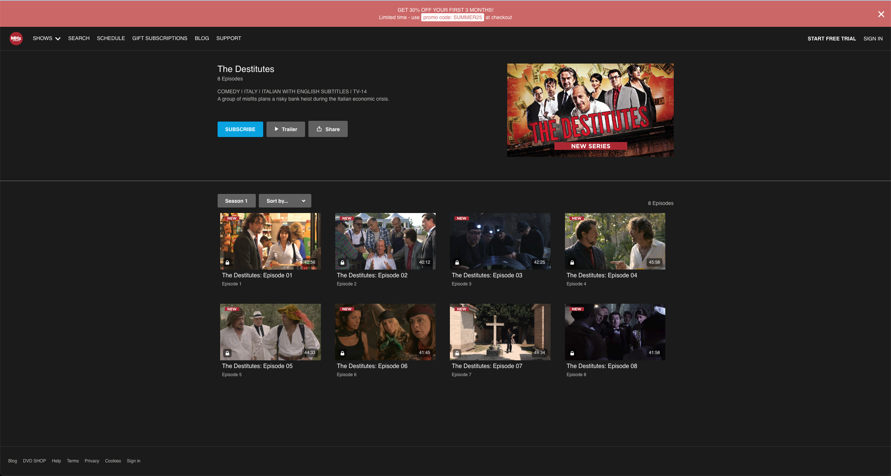Click title 'The Destitutes: Episode 04'
The image size is (891, 476).
(602, 275)
